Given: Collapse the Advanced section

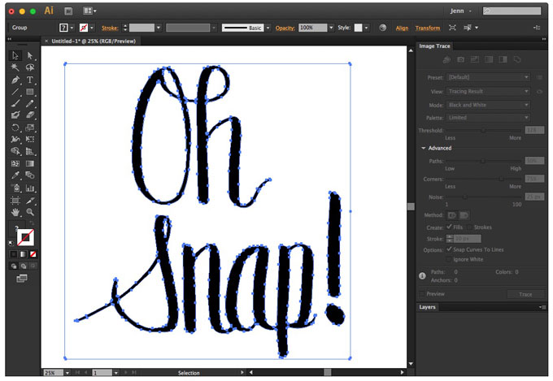Looking at the screenshot, I should click(x=424, y=148).
